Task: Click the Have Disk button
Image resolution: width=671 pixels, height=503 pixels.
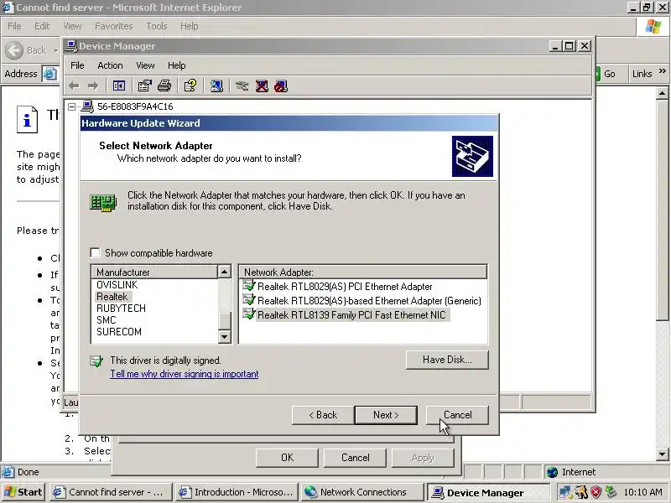Action: (x=447, y=360)
